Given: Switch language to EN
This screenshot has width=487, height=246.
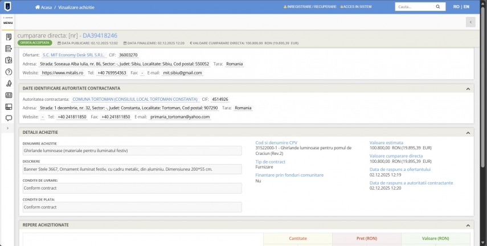Looking at the screenshot, I should [x=466, y=7].
